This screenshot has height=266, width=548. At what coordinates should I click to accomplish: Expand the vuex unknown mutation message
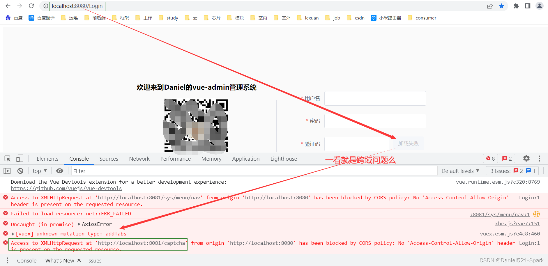[13, 234]
